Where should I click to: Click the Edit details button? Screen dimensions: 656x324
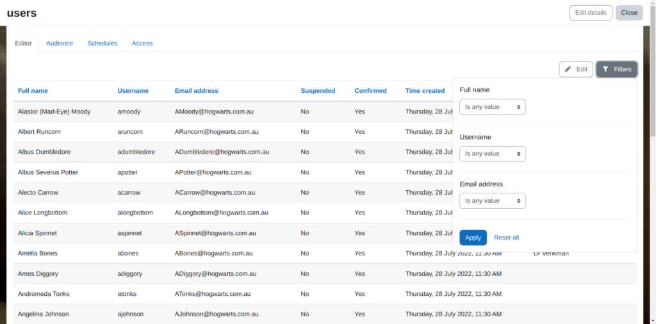point(591,13)
